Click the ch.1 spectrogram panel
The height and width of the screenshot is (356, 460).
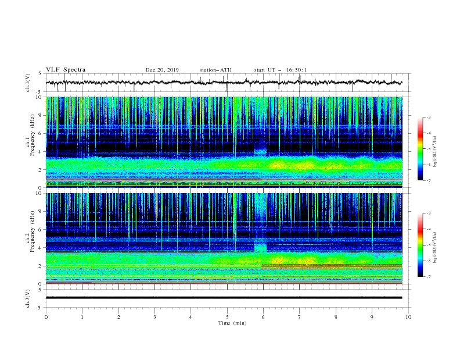pyautogui.click(x=224, y=142)
